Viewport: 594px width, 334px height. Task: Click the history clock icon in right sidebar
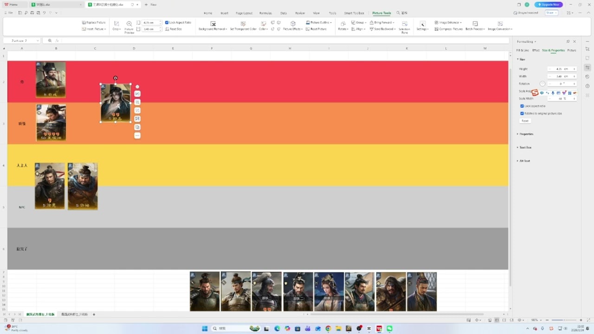[588, 77]
